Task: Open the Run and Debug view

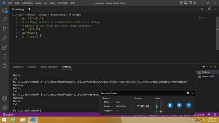Action: click(4, 38)
